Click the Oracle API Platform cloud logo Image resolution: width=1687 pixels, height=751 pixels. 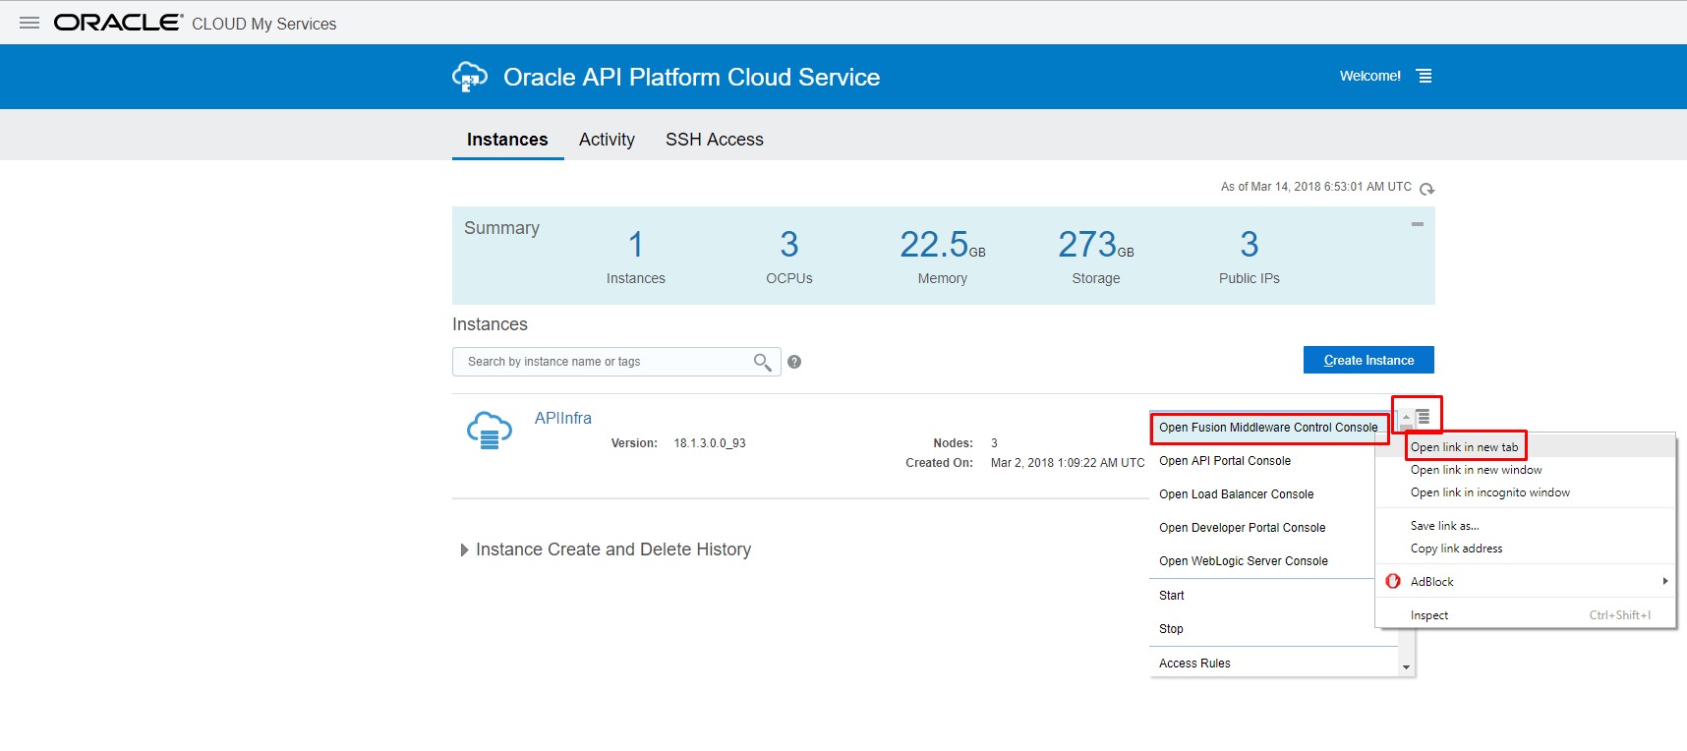coord(469,77)
